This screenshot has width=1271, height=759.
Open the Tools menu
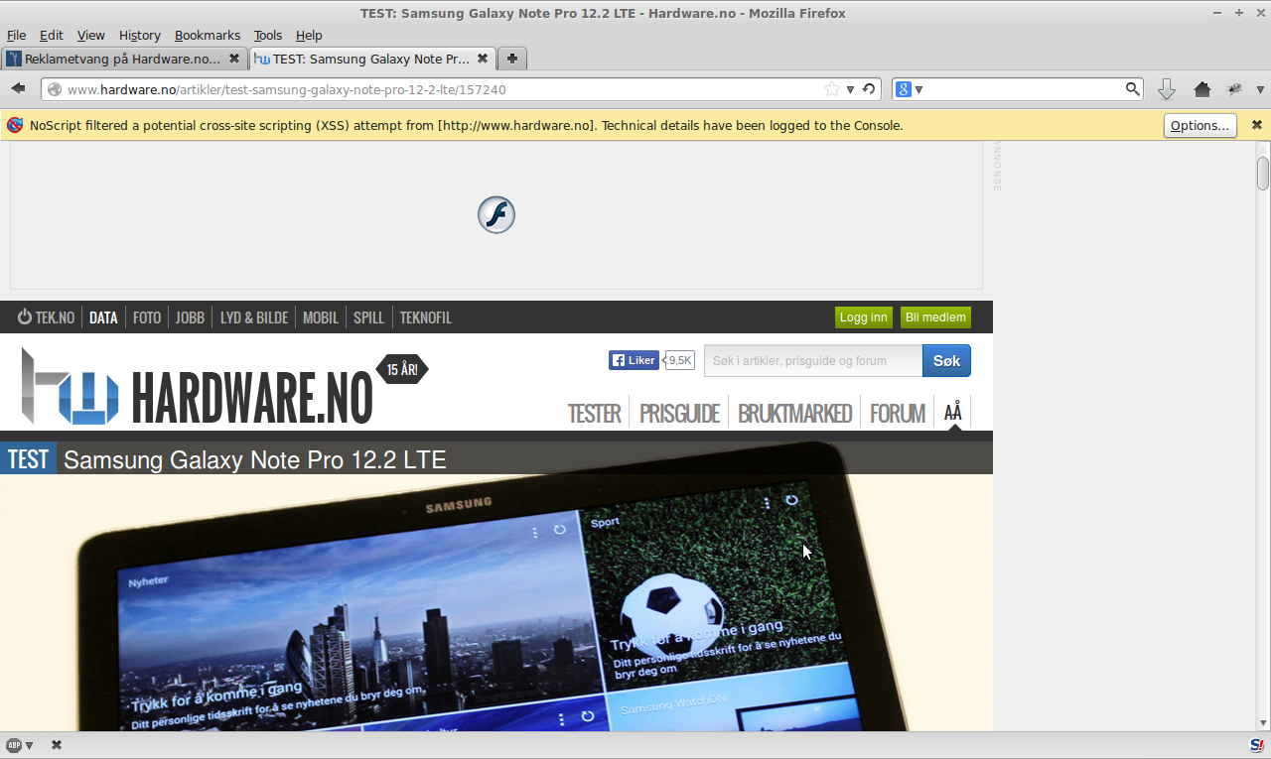point(268,35)
